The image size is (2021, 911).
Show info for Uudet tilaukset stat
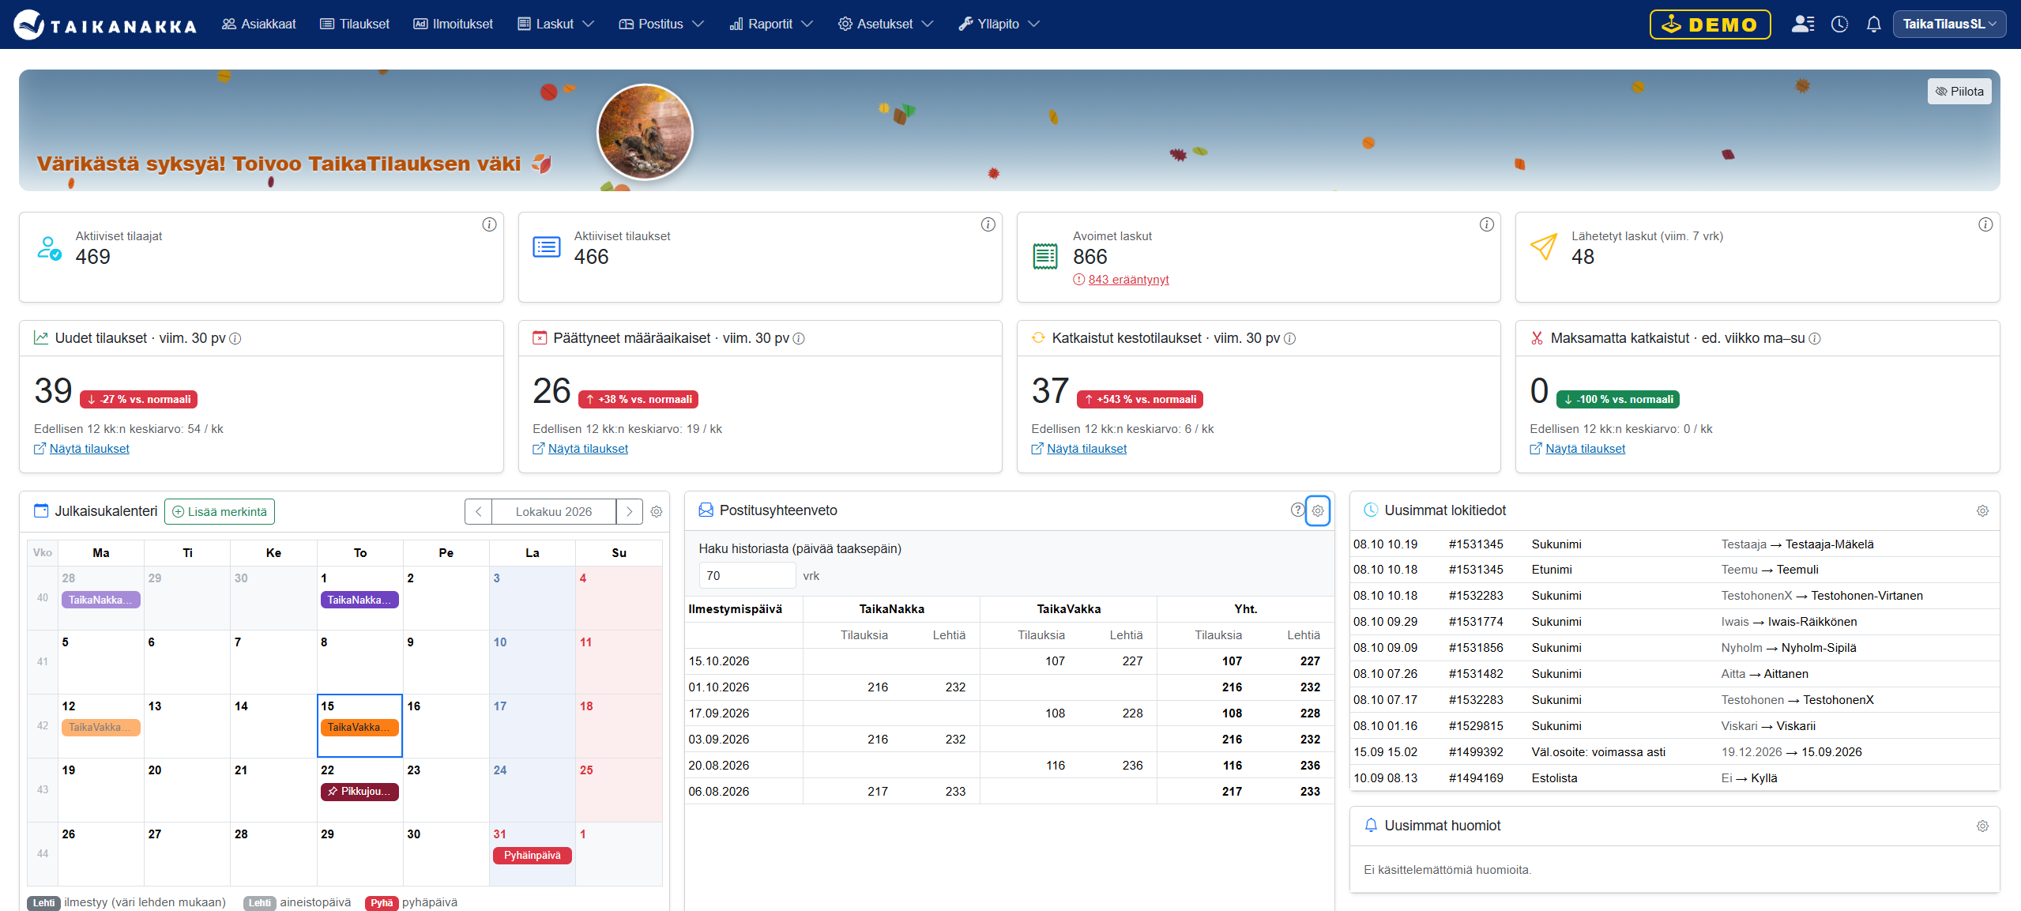pos(235,339)
